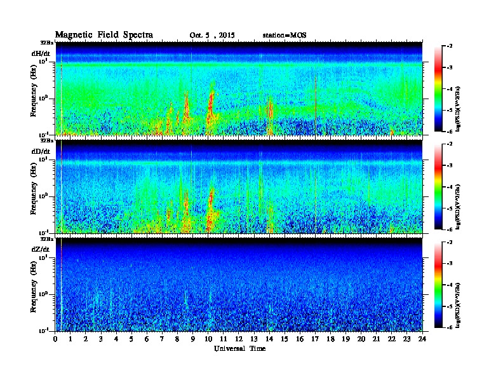Click hour tick label "22" on time axis
The height and width of the screenshot is (389, 503).
(x=391, y=339)
